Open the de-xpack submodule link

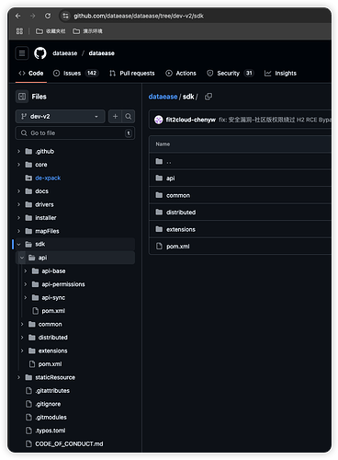pyautogui.click(x=48, y=178)
